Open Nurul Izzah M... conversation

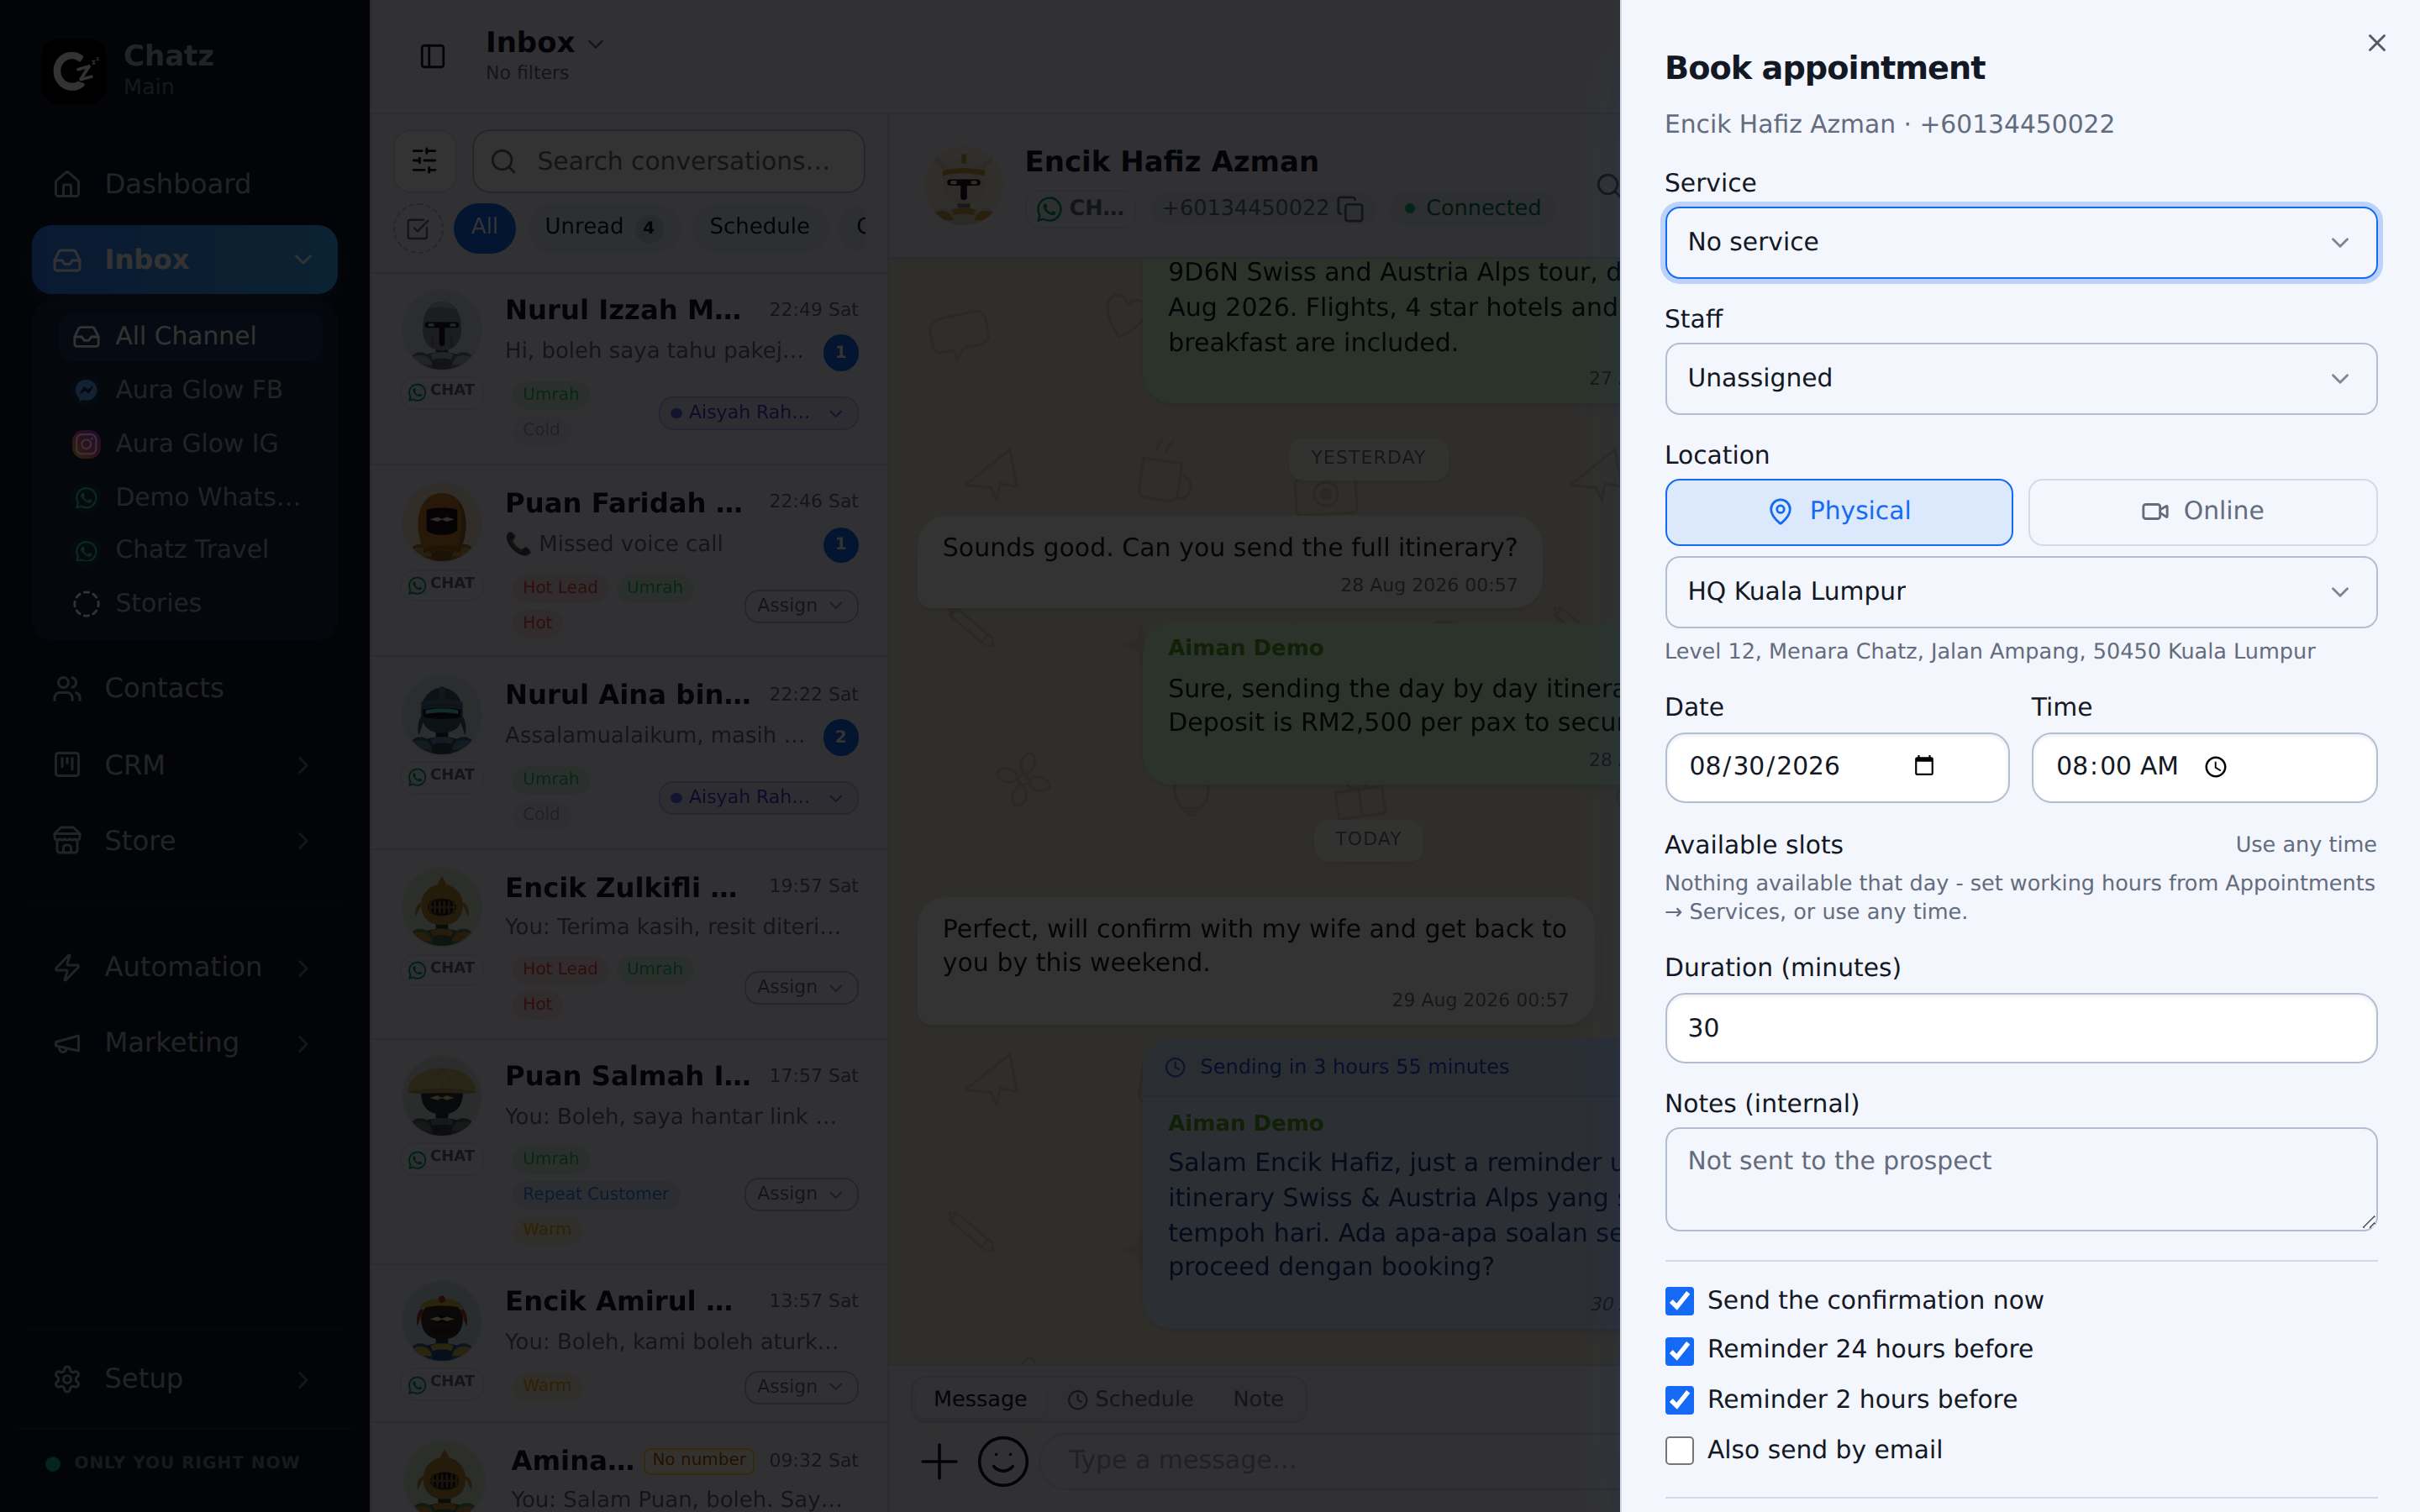click(x=629, y=370)
